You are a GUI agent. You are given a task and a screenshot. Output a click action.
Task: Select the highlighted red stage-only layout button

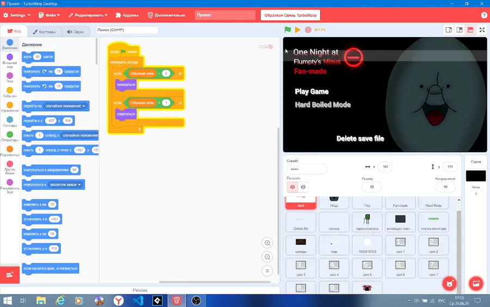470,30
